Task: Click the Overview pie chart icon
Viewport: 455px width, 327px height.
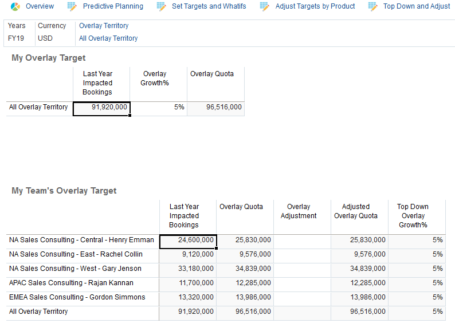Action: (15, 6)
